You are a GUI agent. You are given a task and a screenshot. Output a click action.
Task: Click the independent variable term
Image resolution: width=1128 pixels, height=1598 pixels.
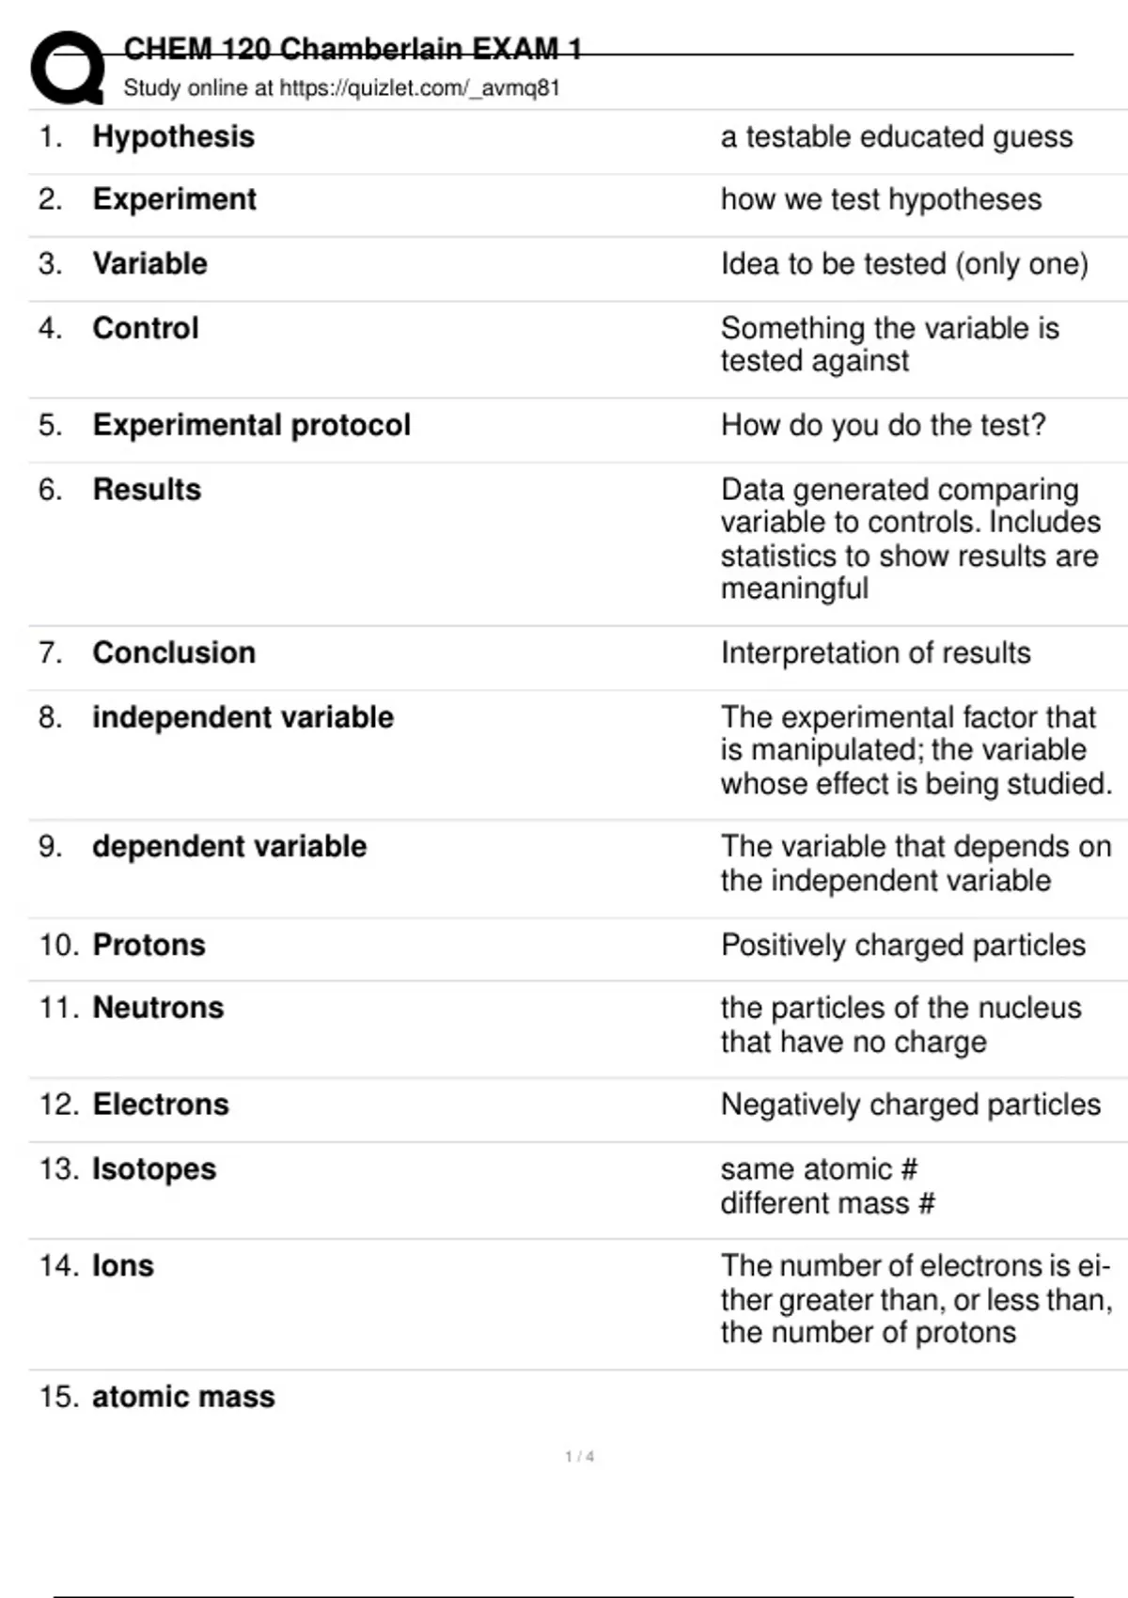click(243, 718)
